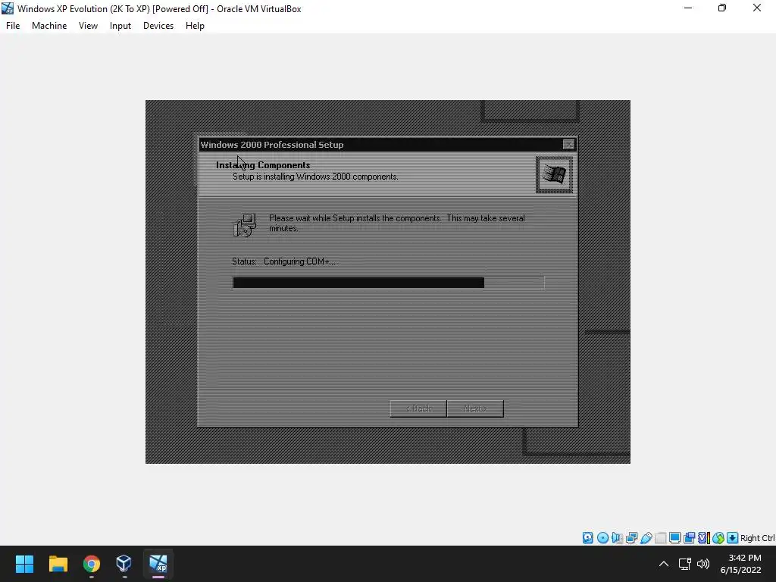Open VirtualBox Manager from taskbar
Image resolution: width=776 pixels, height=582 pixels.
point(124,564)
